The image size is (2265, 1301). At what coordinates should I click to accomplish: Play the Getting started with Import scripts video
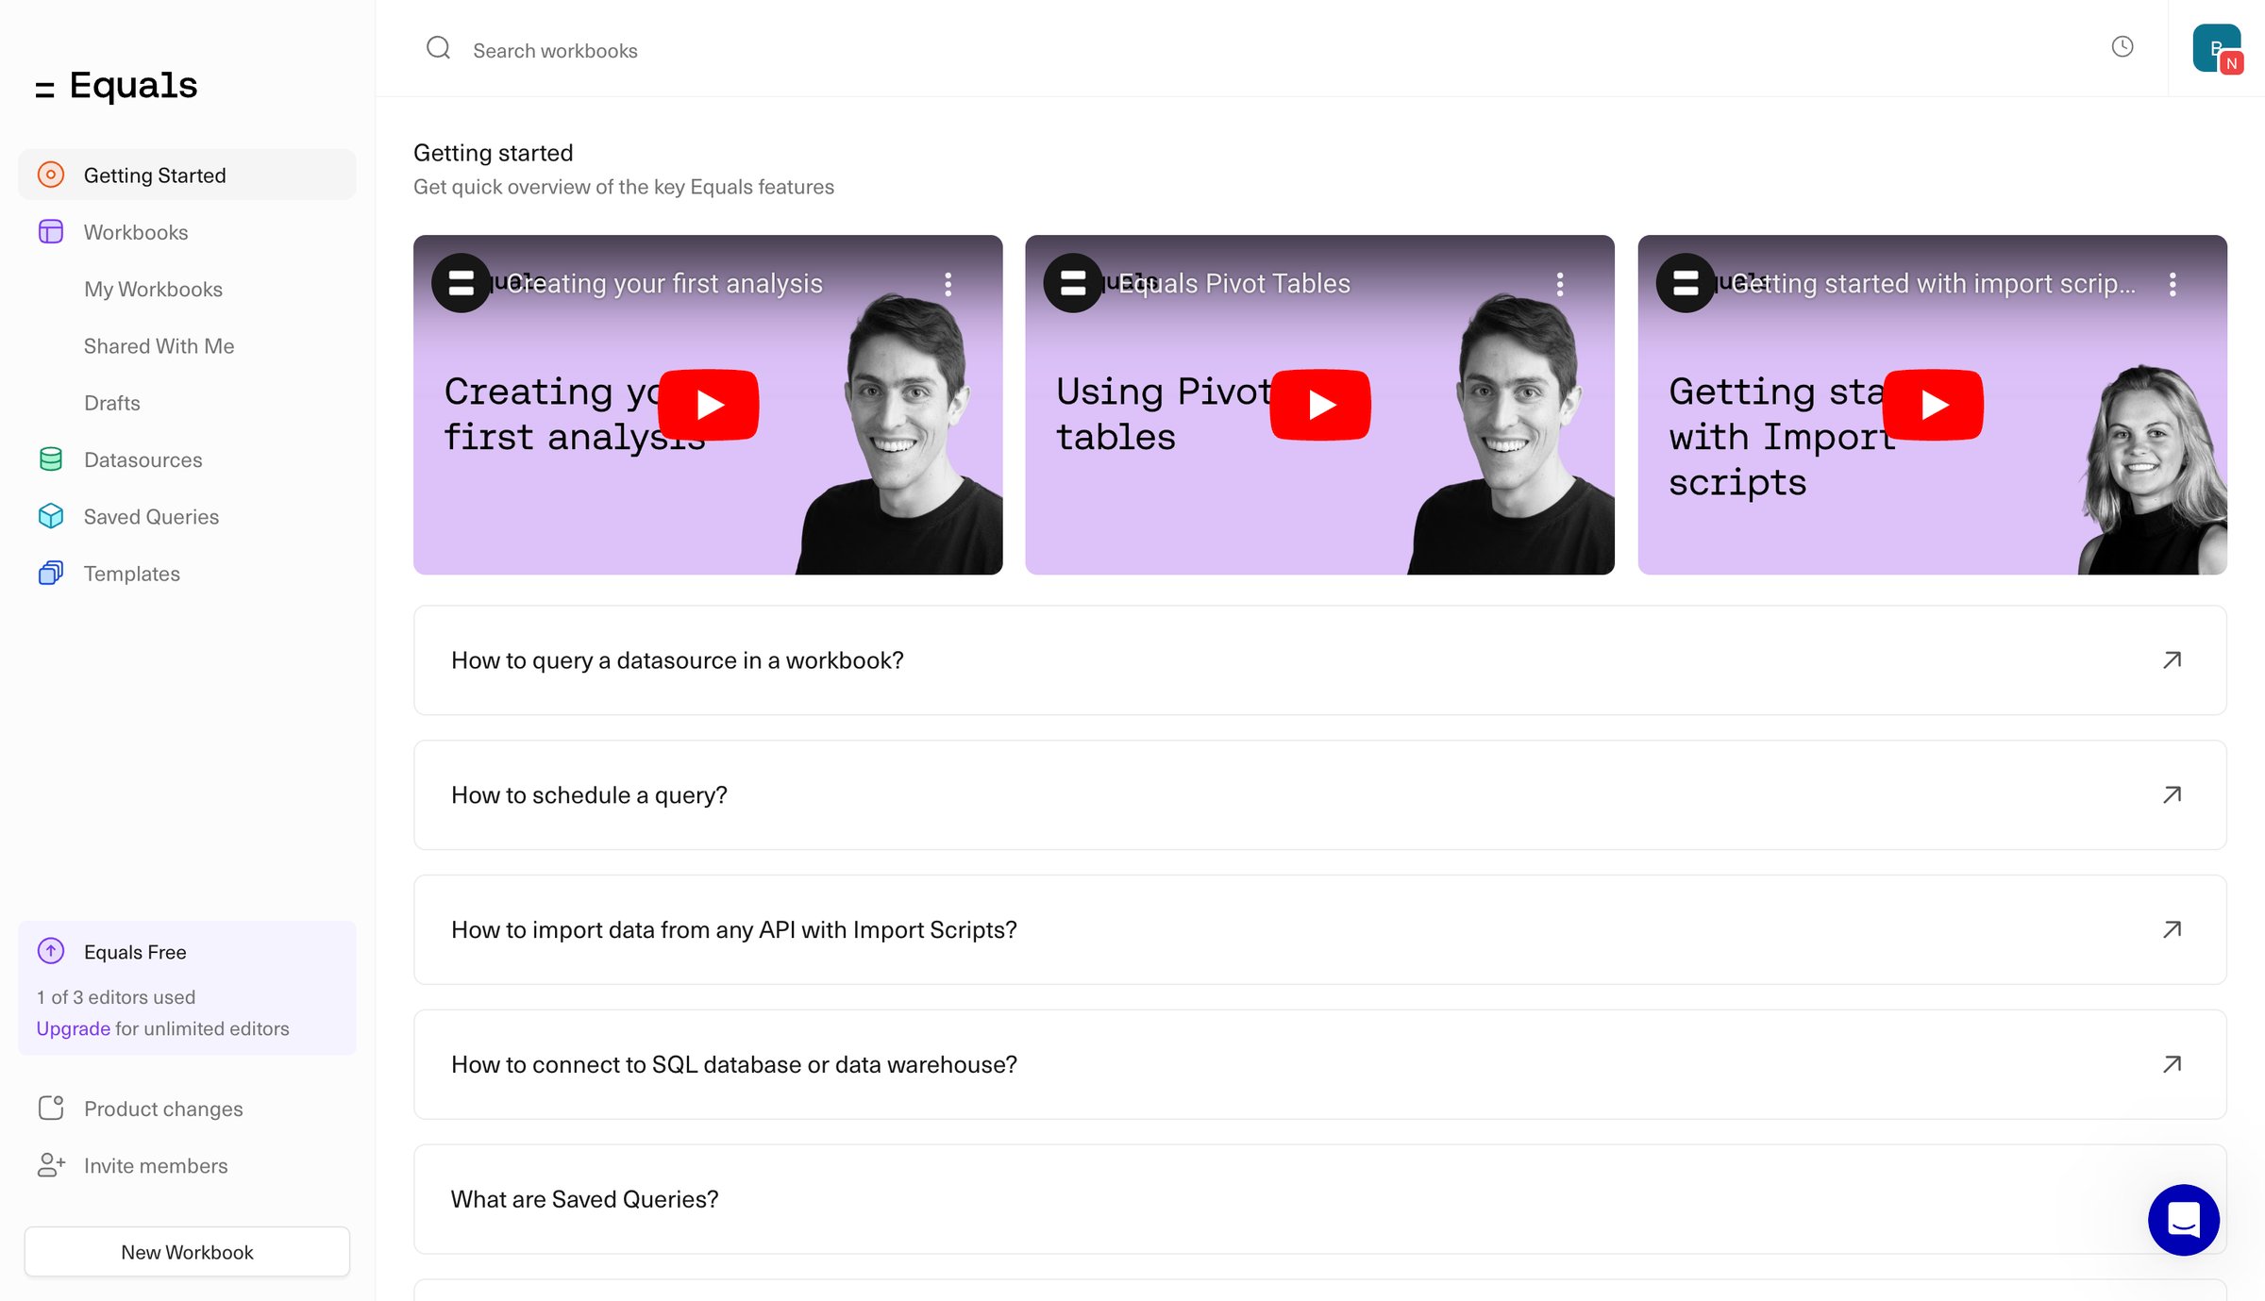(x=1933, y=405)
